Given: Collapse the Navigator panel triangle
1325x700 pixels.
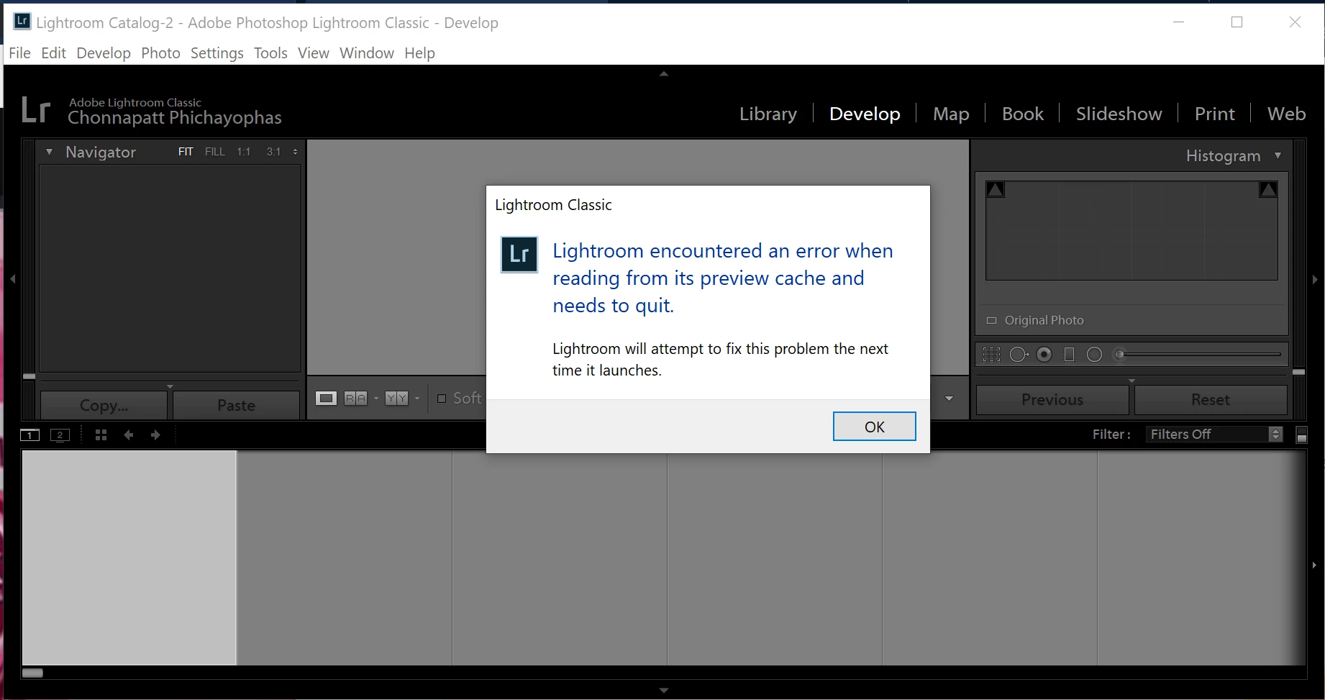Looking at the screenshot, I should coord(49,152).
